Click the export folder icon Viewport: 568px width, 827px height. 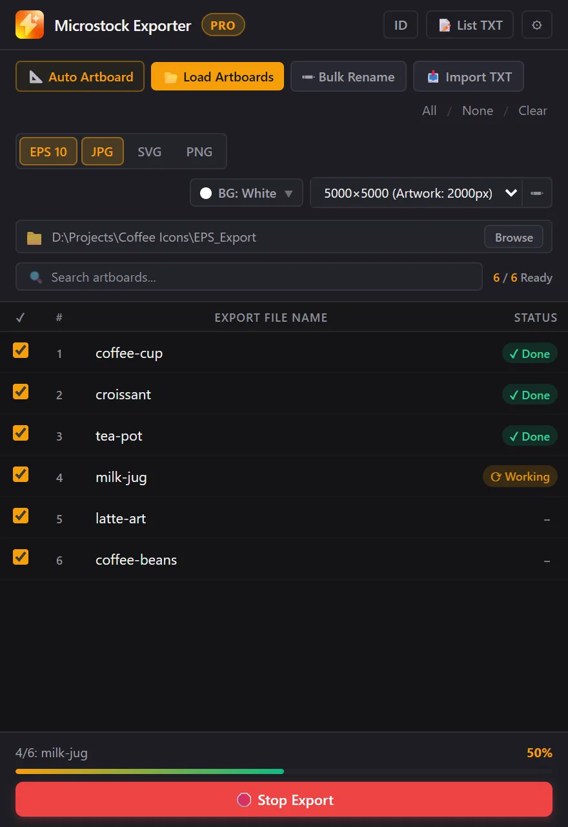pyautogui.click(x=34, y=238)
